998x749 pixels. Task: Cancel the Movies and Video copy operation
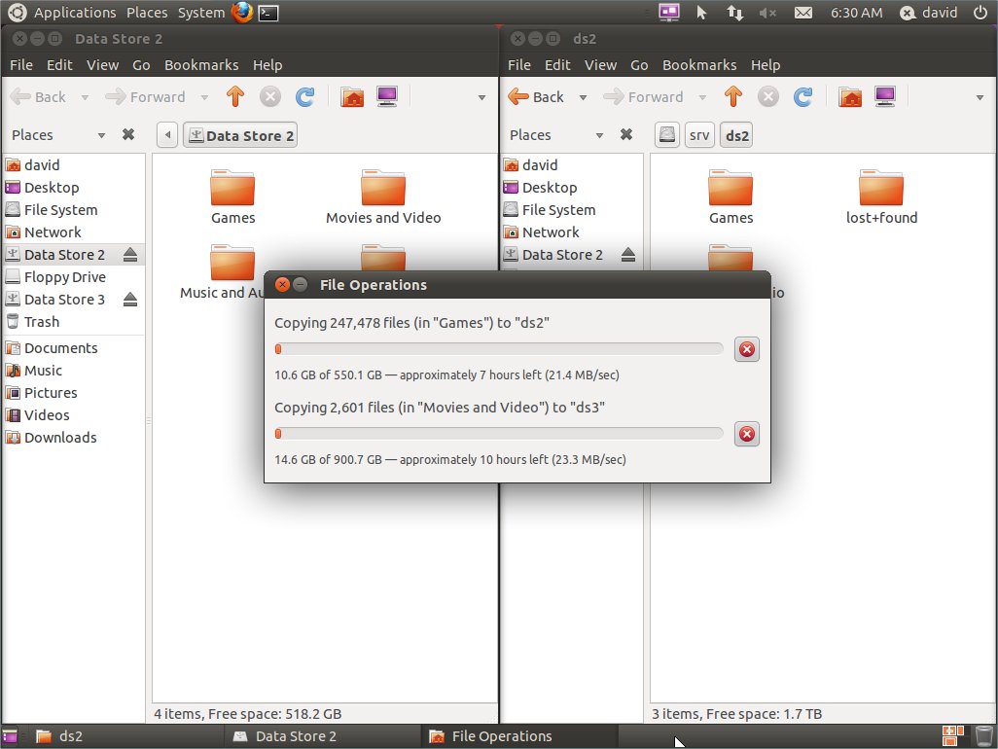tap(747, 434)
